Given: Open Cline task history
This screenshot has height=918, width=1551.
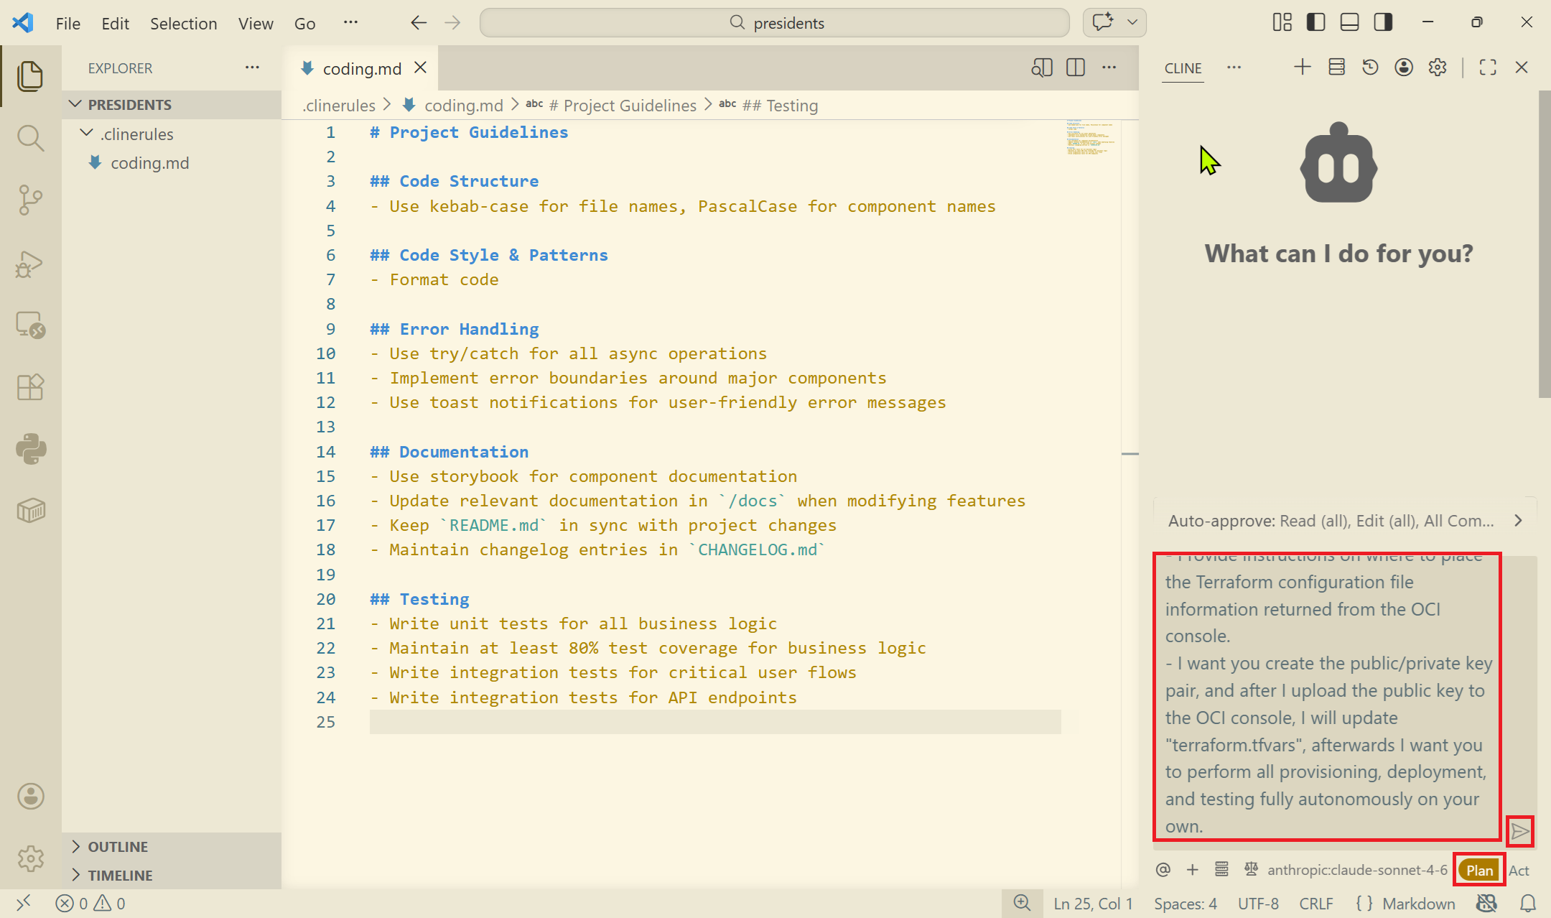Looking at the screenshot, I should (1370, 68).
